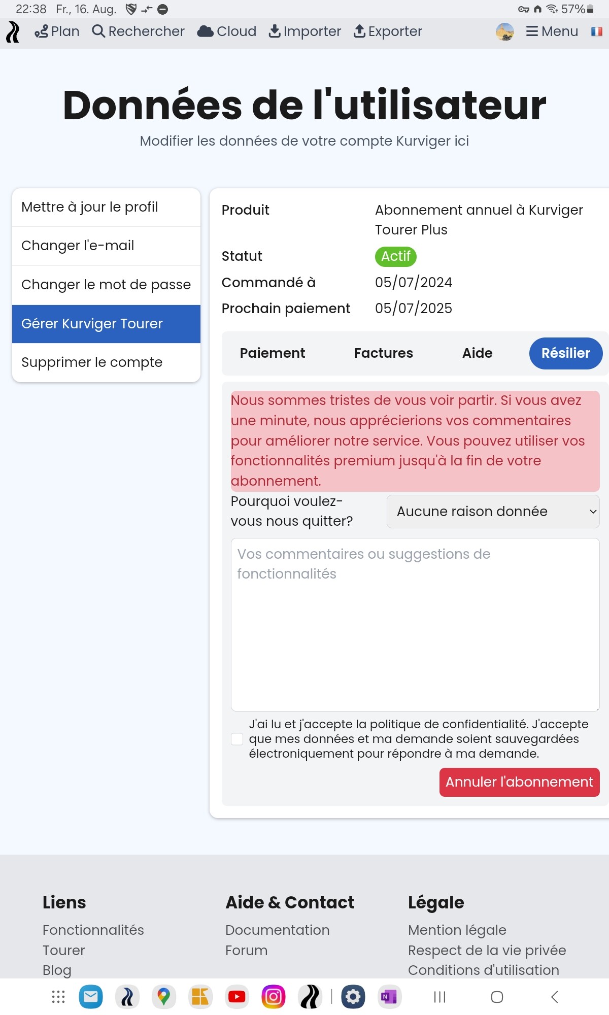Focus the comments and suggestions text area
The width and height of the screenshot is (609, 1015).
[x=415, y=625]
